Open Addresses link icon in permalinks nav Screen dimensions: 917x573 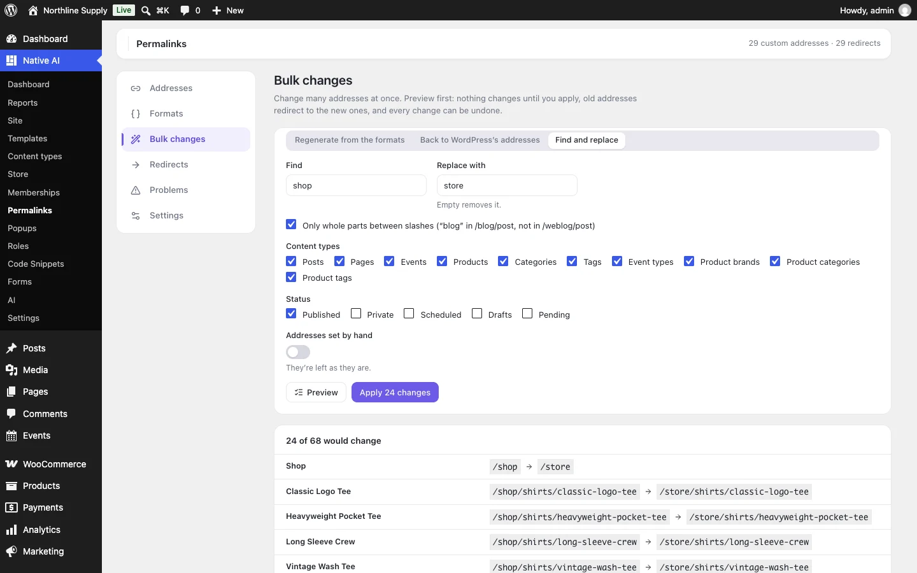point(136,88)
